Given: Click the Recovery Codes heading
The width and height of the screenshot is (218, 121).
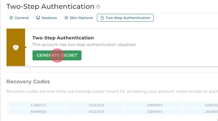Looking at the screenshot, I should pos(28,82).
